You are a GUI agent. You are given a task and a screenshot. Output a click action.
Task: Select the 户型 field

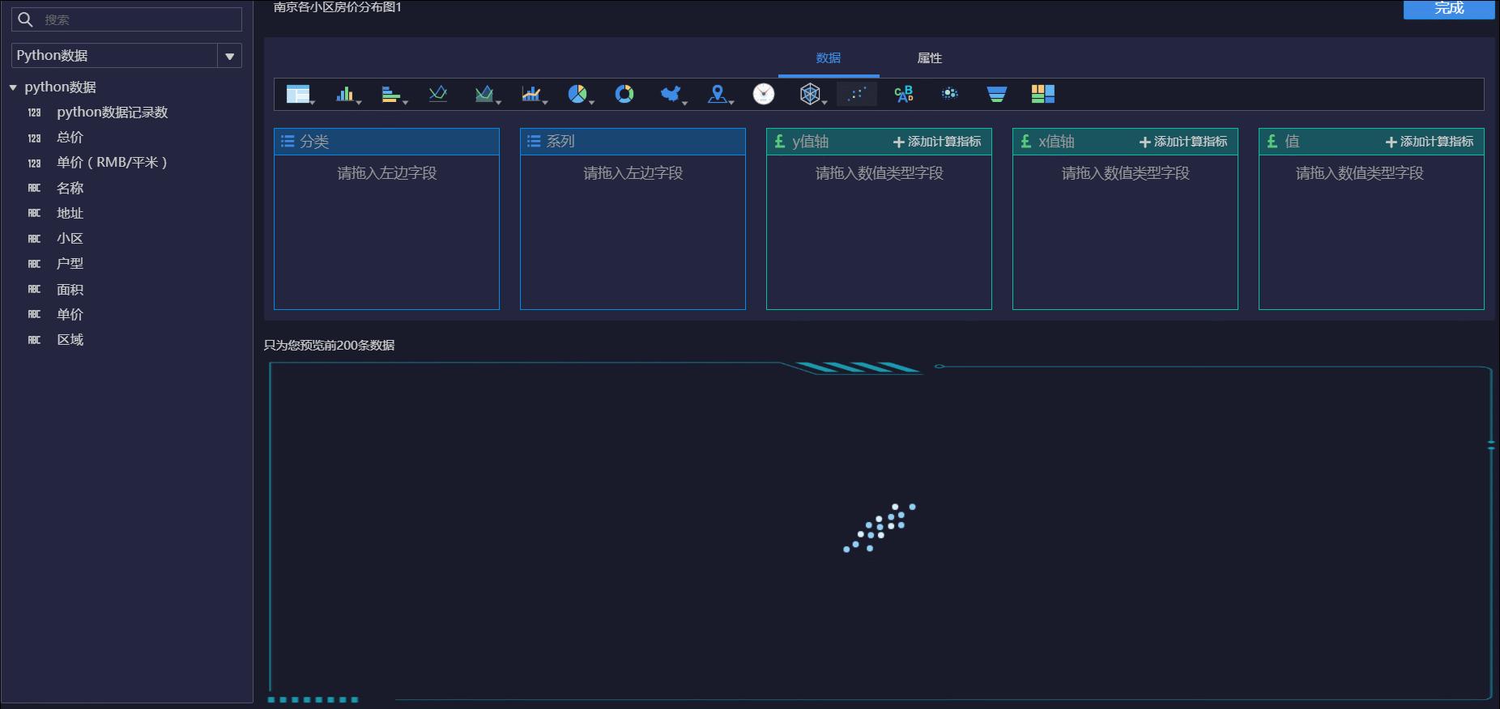tap(70, 264)
